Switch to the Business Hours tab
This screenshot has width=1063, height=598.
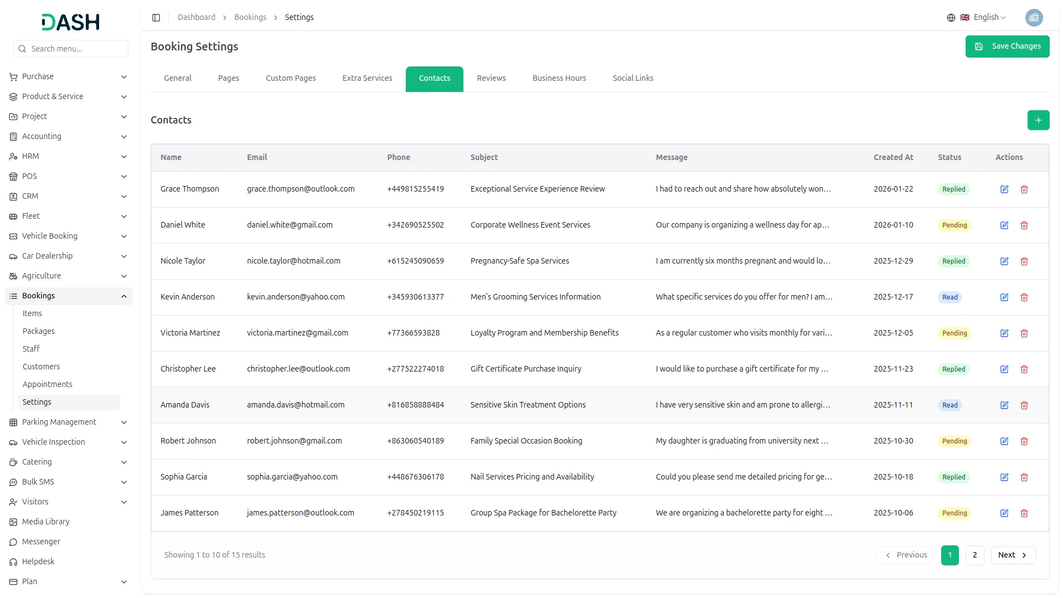(559, 78)
